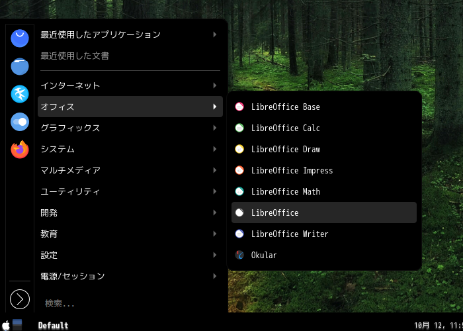This screenshot has width=463, height=331.
Task: Click the white LibreOffice Start Center icon
Action: tap(239, 213)
